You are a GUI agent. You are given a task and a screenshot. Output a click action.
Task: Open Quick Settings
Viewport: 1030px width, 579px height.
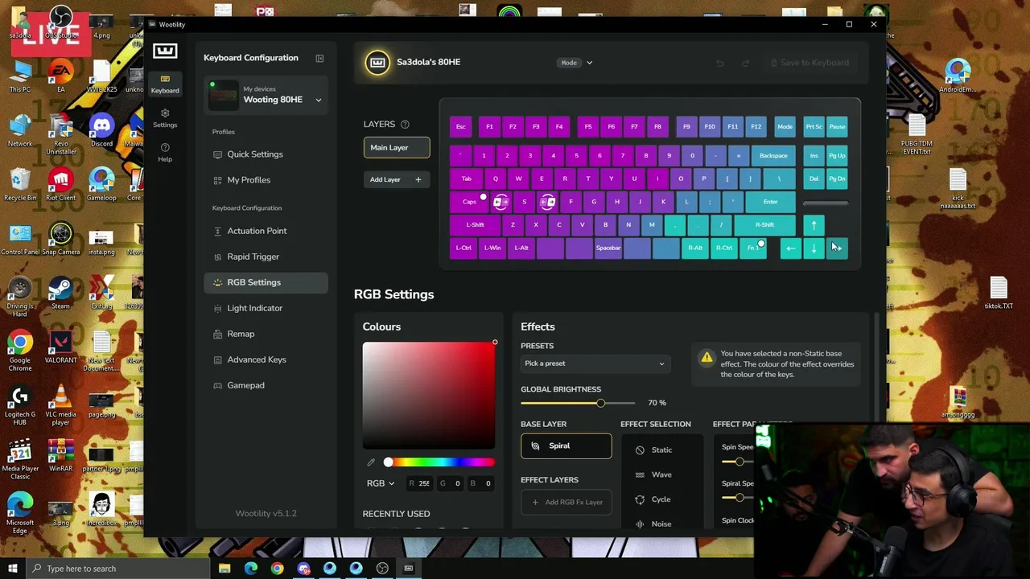[266, 154]
